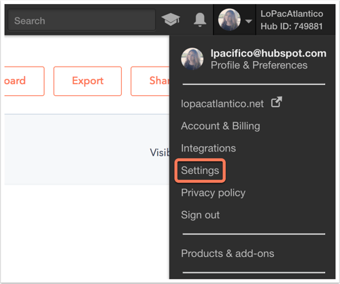Click the Export button
Screen dimensions: 340x284
click(88, 81)
